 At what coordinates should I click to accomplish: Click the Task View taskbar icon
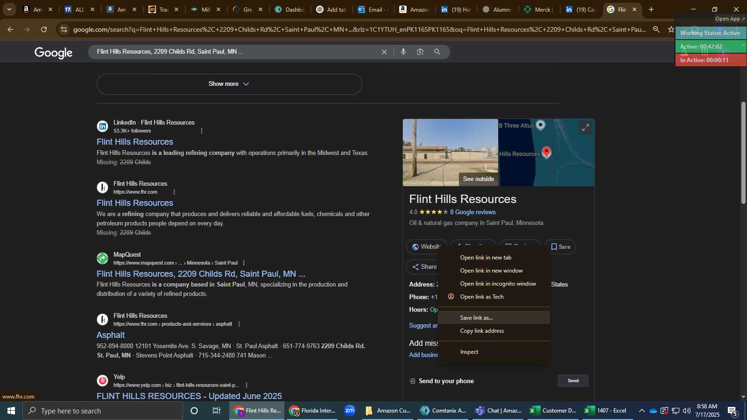coord(217,411)
